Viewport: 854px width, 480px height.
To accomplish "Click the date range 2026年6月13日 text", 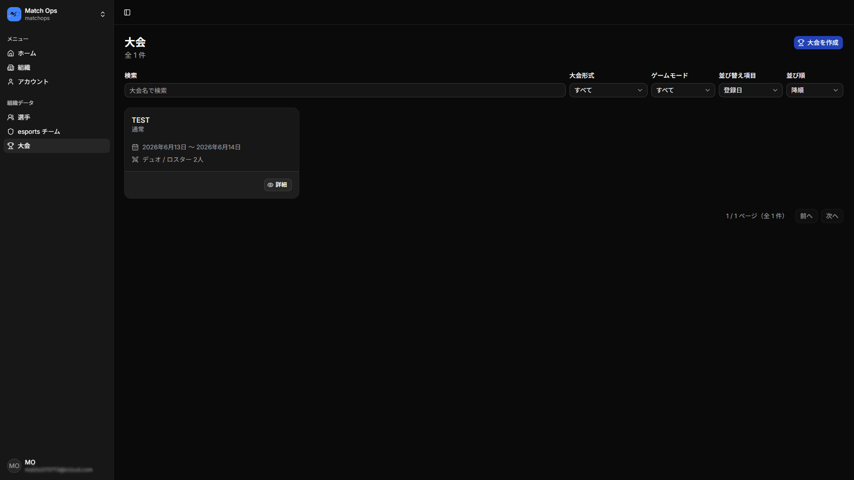I will (191, 147).
